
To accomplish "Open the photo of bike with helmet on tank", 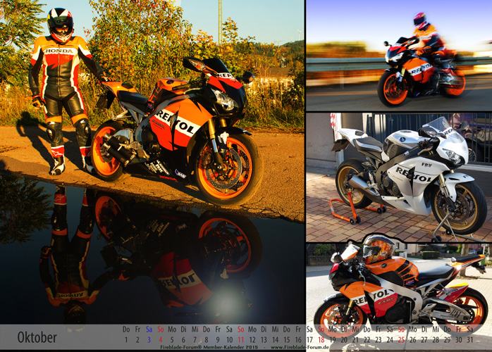I will [x=399, y=285].
